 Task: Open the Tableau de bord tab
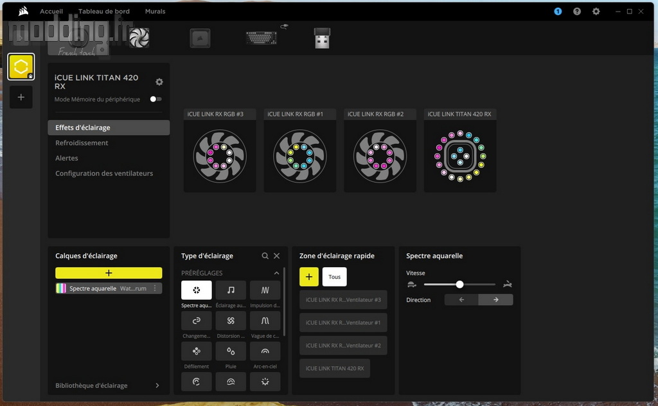click(104, 12)
